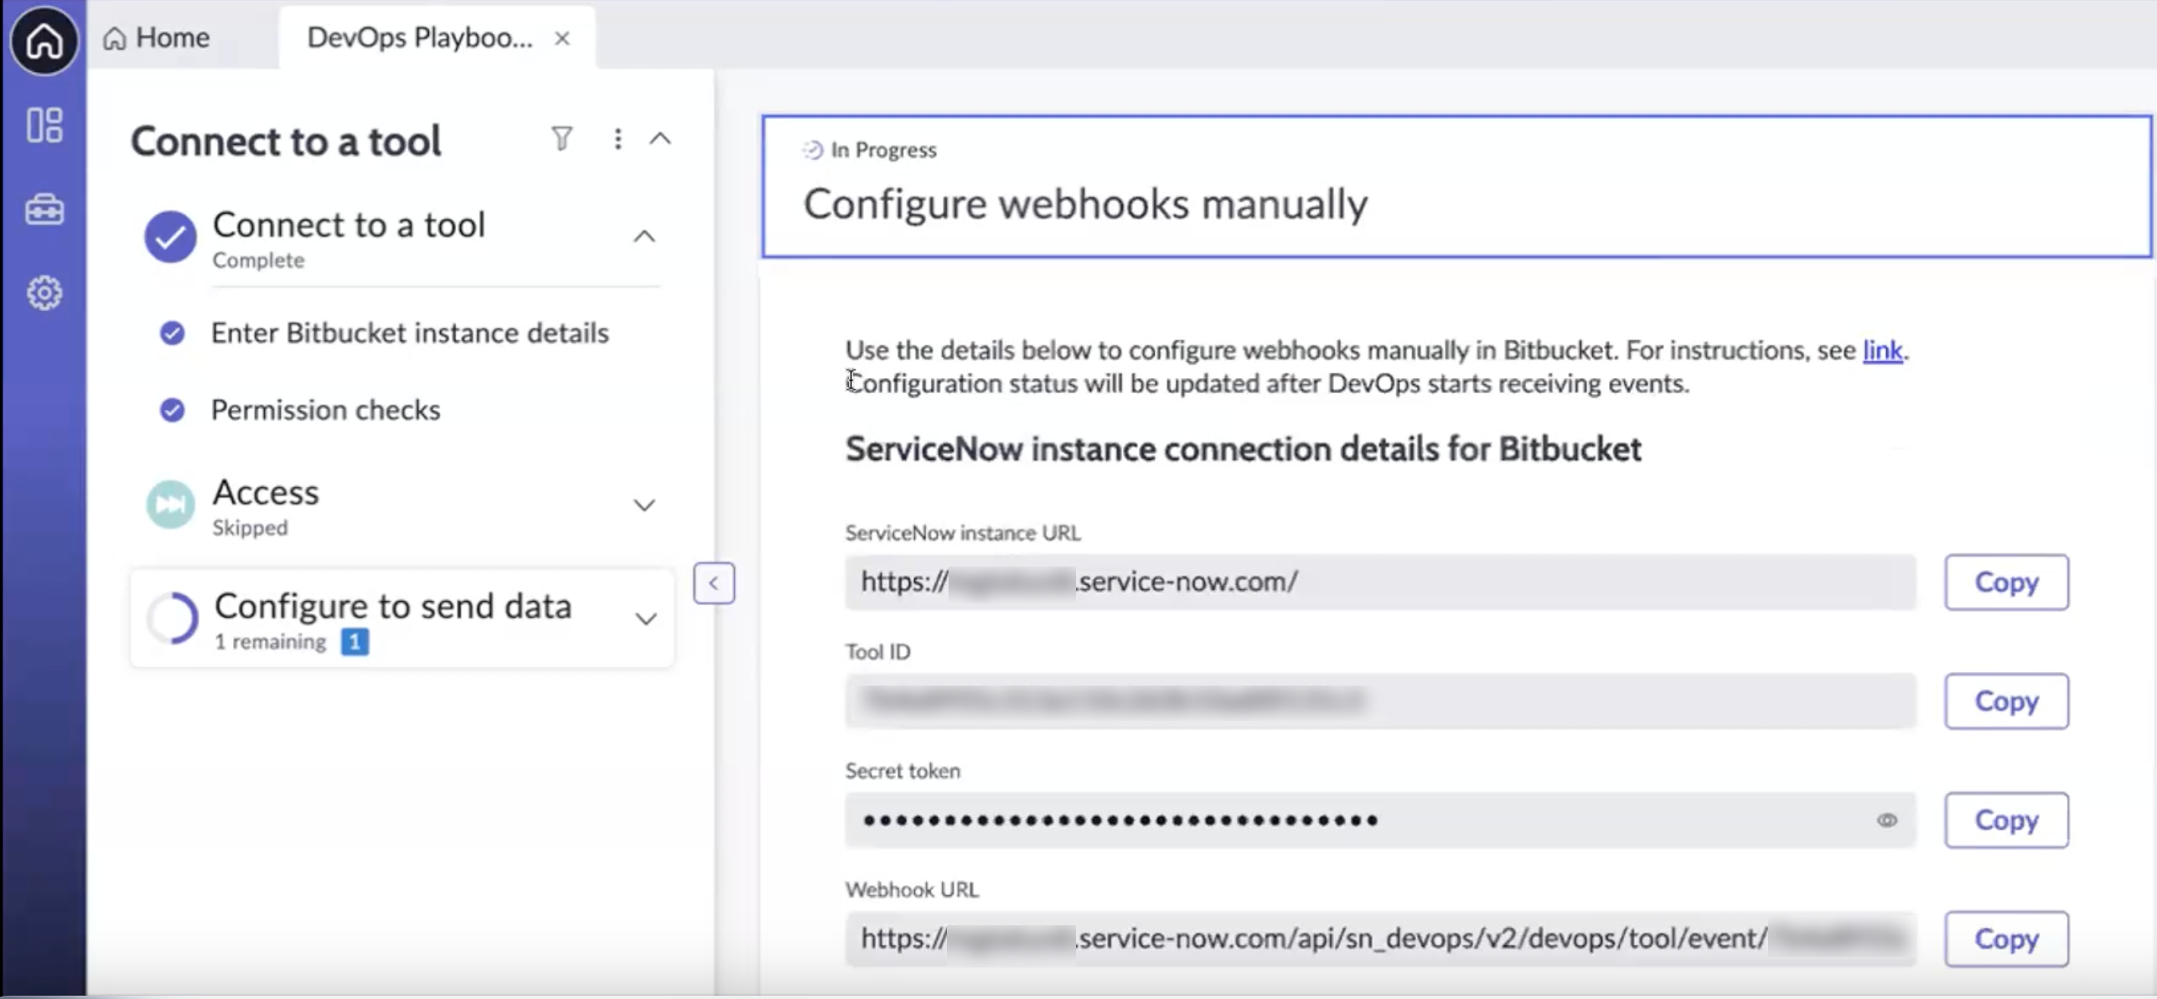Click checkmark beside Enter Bitbucket instance details
2157x999 pixels.
(x=172, y=334)
